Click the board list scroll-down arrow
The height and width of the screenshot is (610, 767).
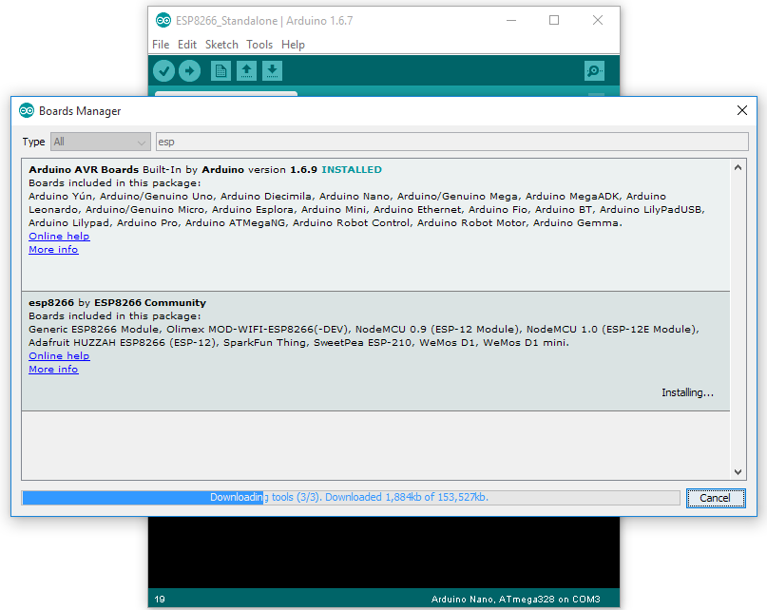pyautogui.click(x=738, y=472)
